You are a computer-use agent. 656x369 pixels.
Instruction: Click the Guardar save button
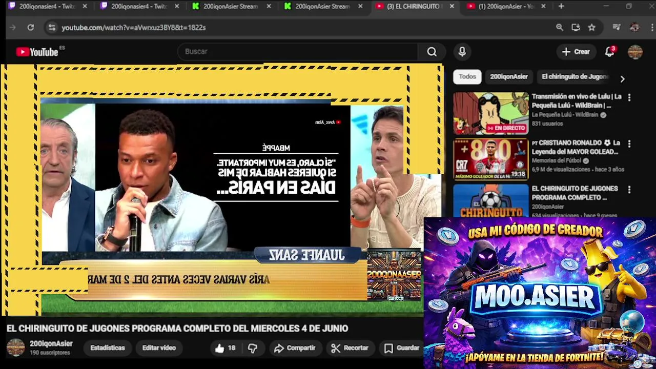[x=402, y=348]
